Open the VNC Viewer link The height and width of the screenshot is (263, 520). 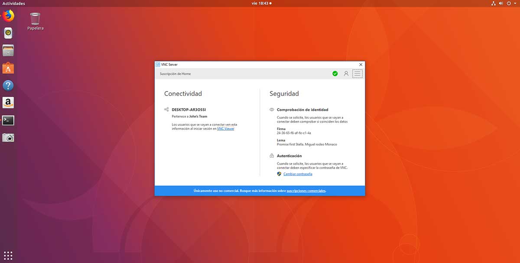(225, 129)
